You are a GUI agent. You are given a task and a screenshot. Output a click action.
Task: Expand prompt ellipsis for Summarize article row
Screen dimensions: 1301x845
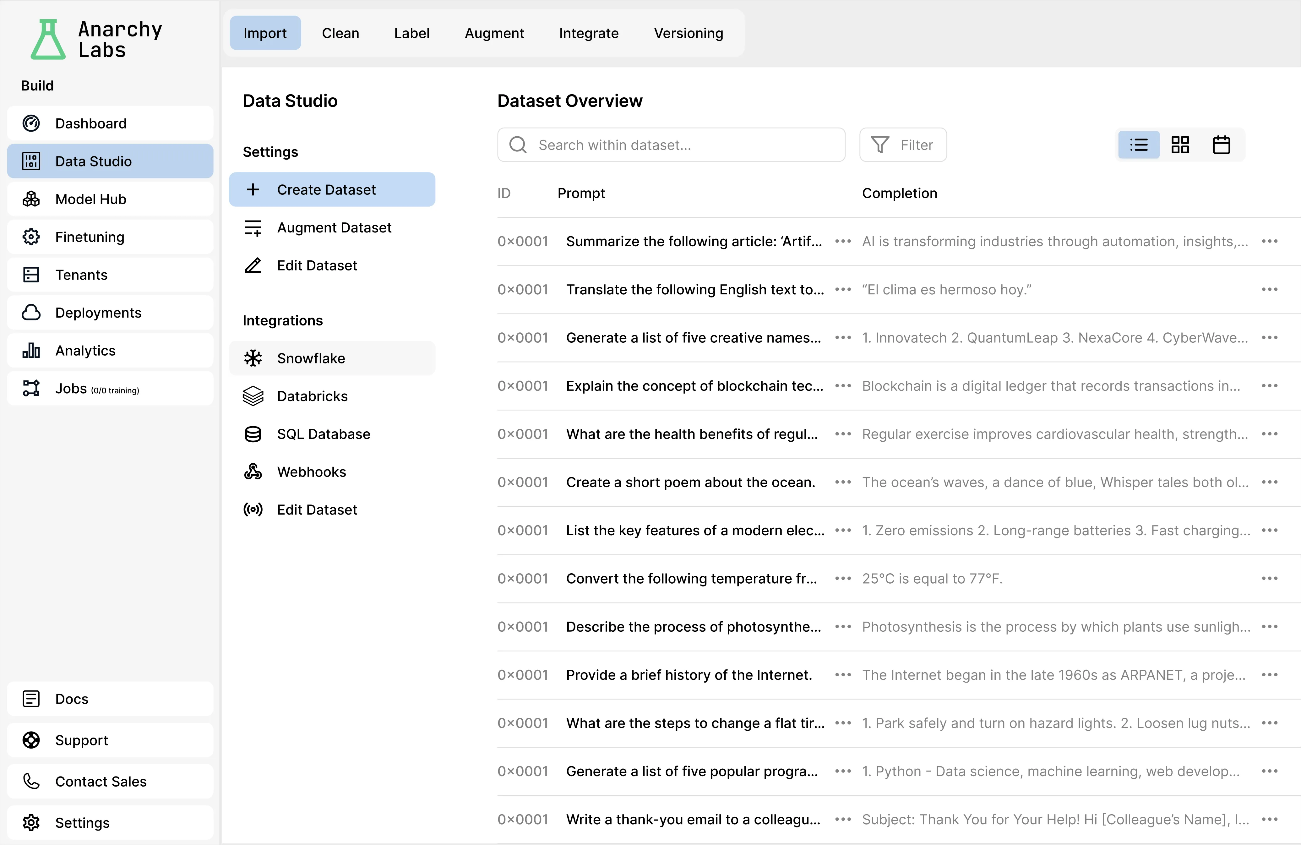843,241
